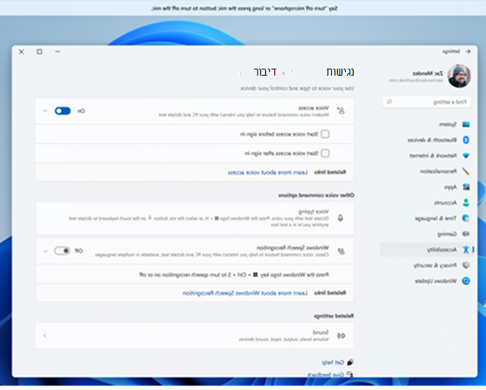The width and height of the screenshot is (486, 390).
Task: Click the Settings window title text
Action: [x=451, y=51]
